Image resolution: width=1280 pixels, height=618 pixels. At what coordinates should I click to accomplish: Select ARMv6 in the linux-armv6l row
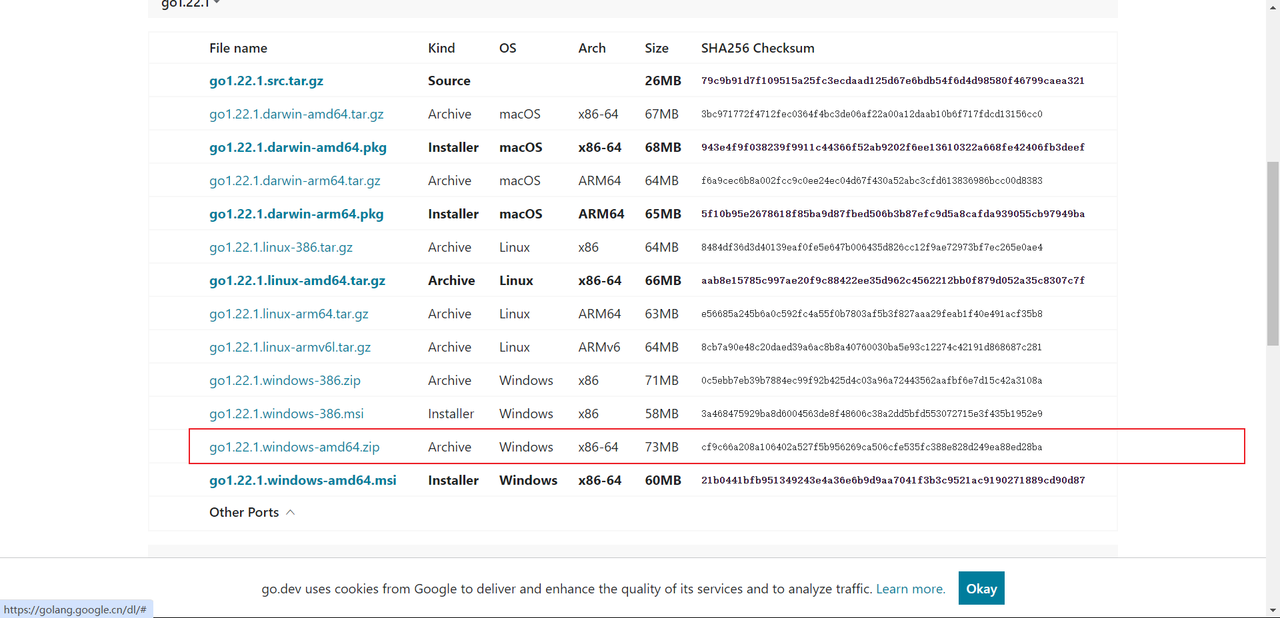[x=599, y=347]
